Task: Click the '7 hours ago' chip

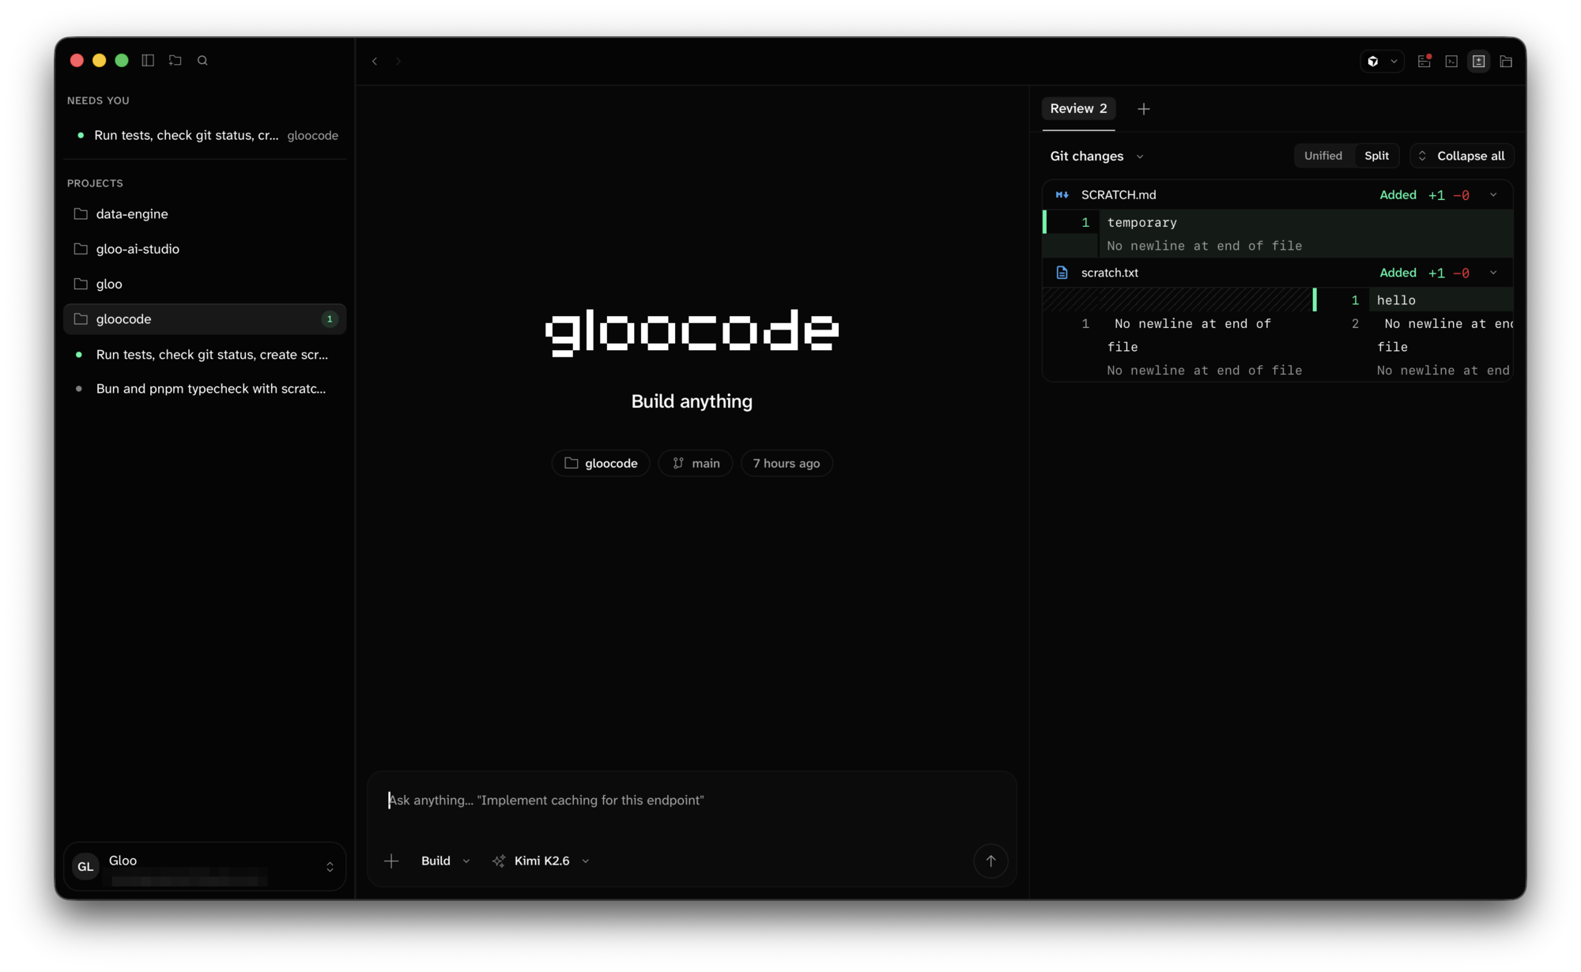Action: pos(787,463)
